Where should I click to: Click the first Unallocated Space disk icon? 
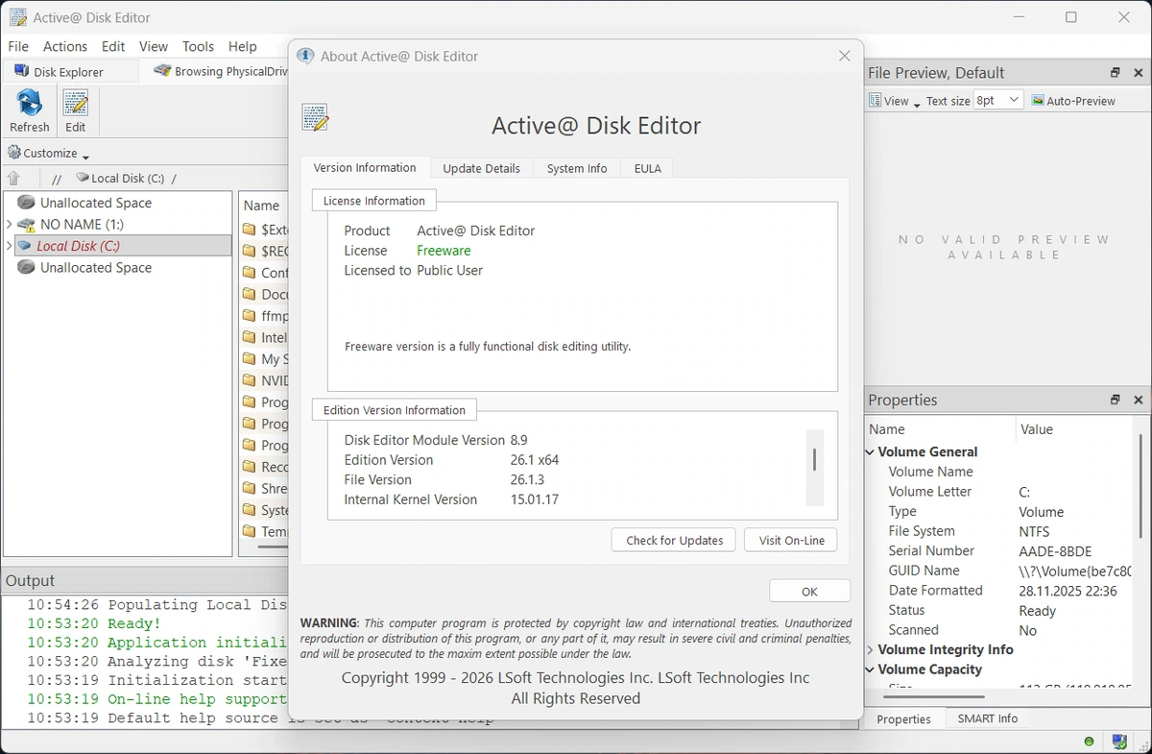26,203
